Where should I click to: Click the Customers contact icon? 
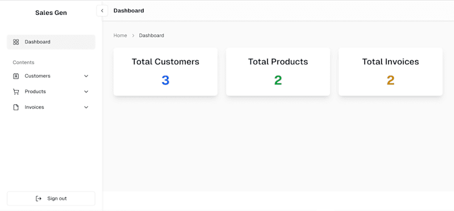16,76
